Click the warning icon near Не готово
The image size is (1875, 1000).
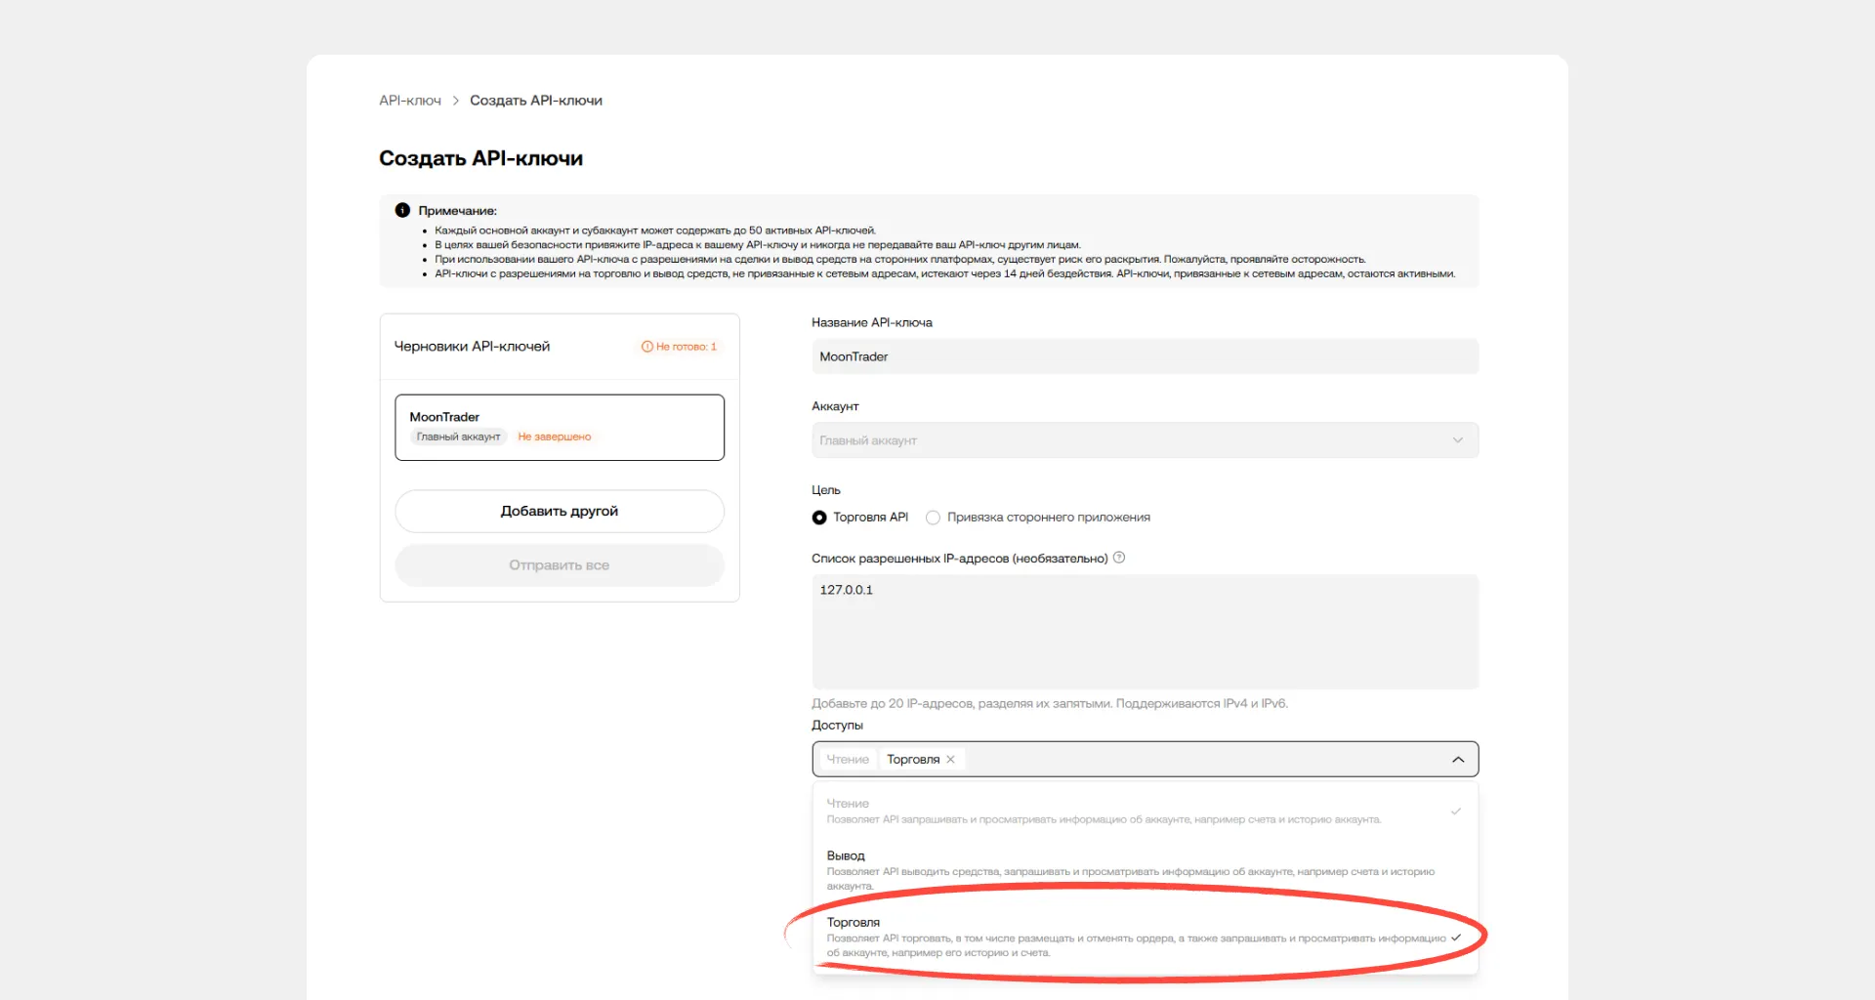[646, 347]
